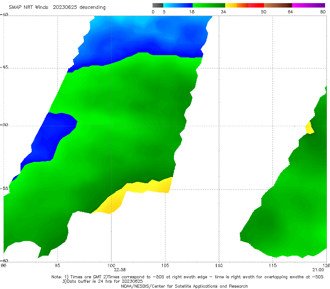Click the brown segment of the color bar
This screenshot has height=289, width=330.
click(278, 5)
